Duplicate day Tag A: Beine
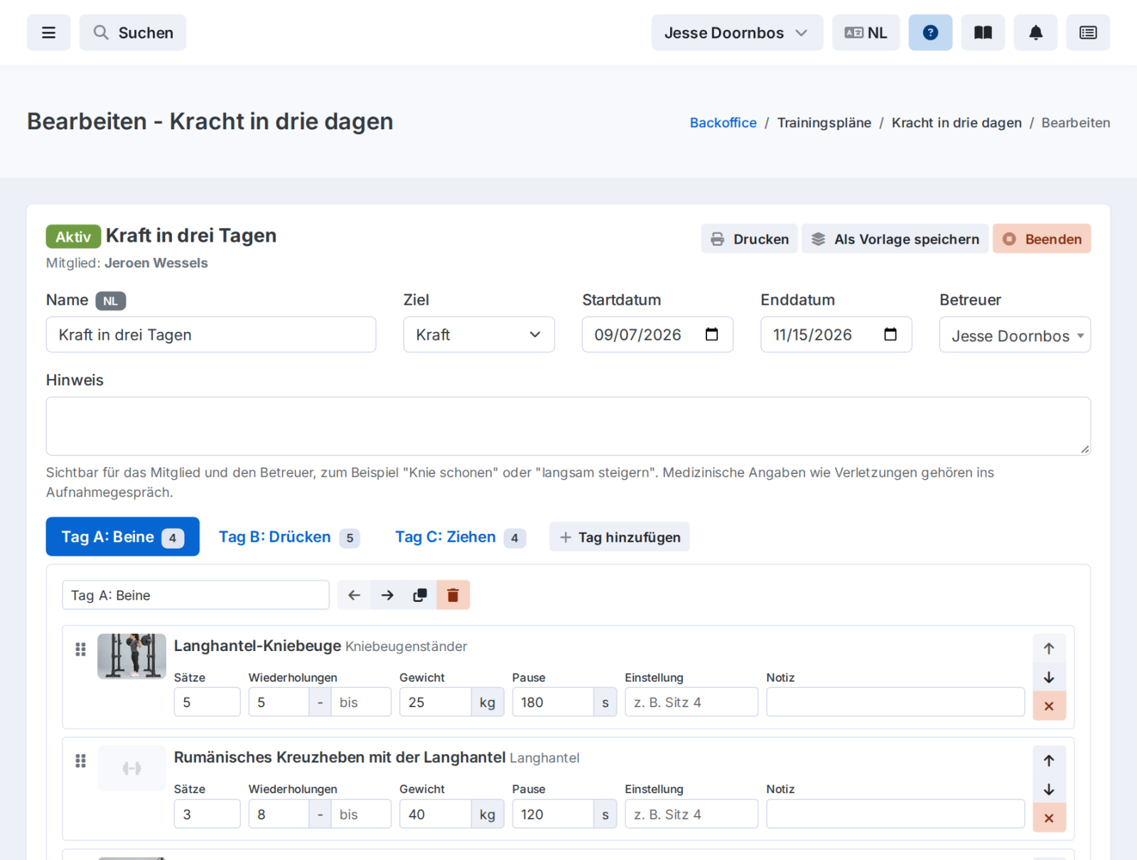This screenshot has height=860, width=1137. [x=420, y=595]
